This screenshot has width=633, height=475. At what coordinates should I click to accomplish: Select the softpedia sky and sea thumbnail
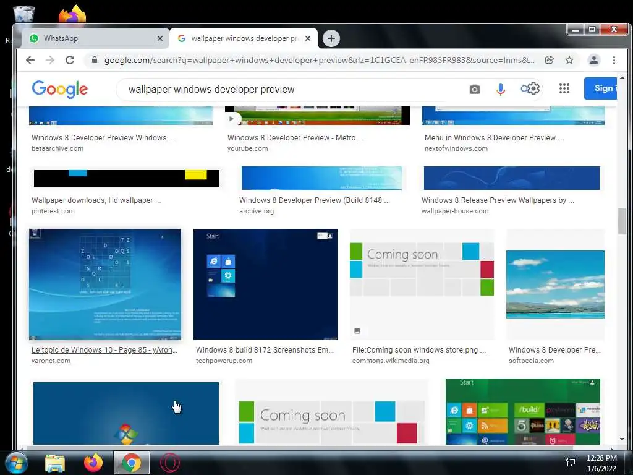[556, 285]
